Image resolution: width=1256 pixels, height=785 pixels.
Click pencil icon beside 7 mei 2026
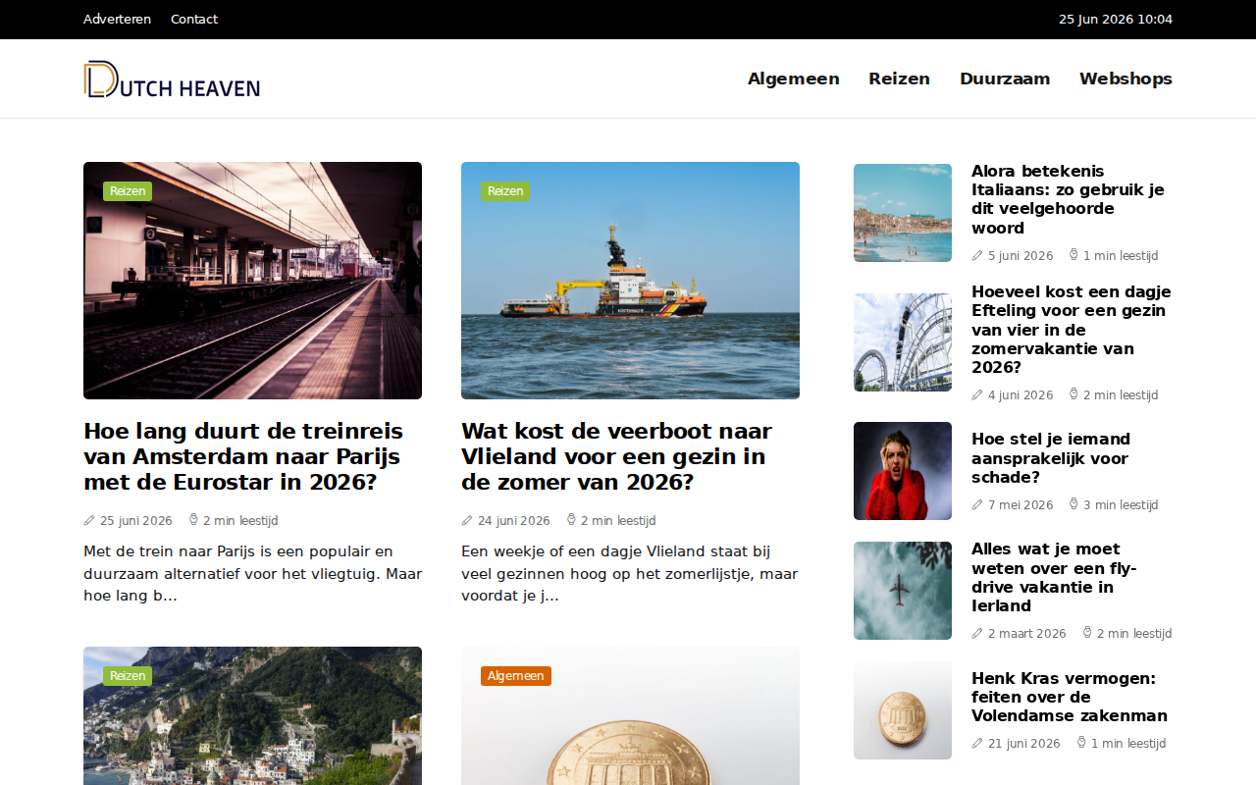pos(977,505)
